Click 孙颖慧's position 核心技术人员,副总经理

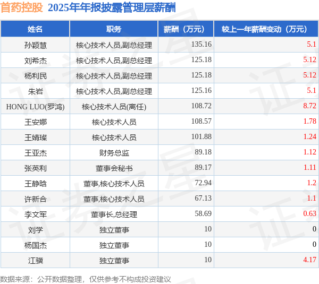114,45
